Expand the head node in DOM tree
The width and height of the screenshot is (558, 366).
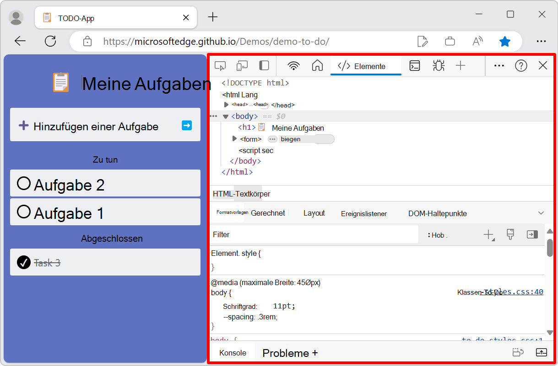click(x=225, y=105)
